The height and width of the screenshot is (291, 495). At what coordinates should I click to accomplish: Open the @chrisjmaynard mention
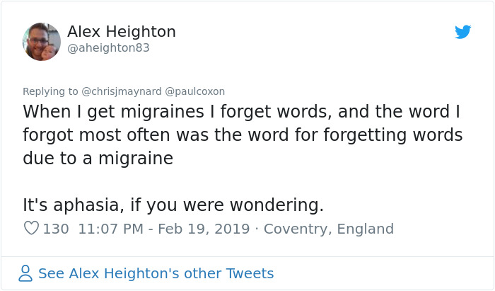point(122,91)
